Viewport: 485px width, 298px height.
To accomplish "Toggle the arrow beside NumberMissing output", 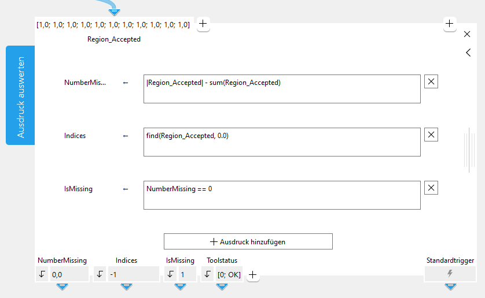I will (x=42, y=274).
